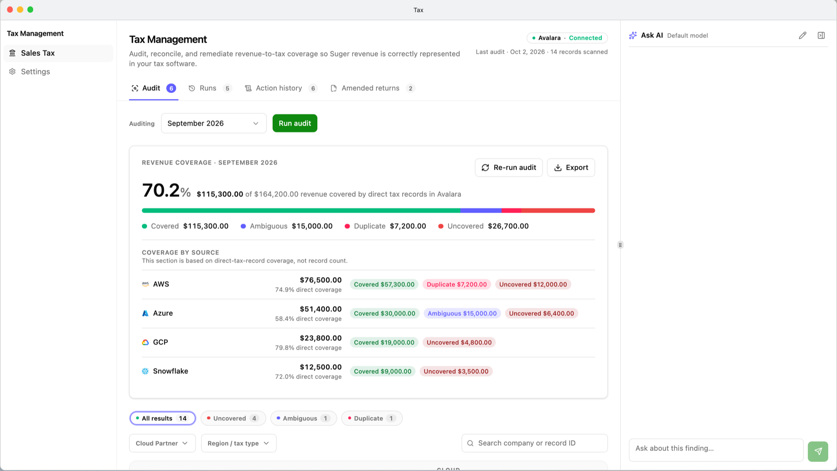Screen dimensions: 837x471
Task: Click the Avalara Connected status badge
Action: pos(567,38)
